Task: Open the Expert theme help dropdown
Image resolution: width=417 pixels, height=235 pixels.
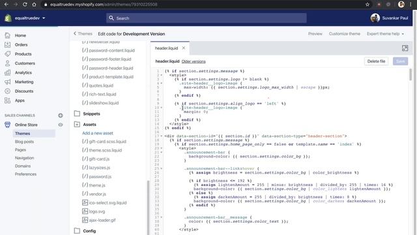Action: [385, 34]
